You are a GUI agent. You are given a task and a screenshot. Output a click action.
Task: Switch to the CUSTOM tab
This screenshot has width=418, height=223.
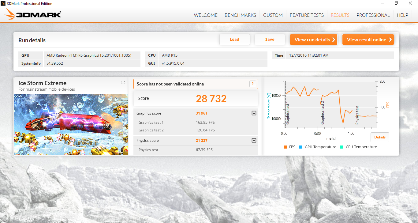[x=273, y=15]
